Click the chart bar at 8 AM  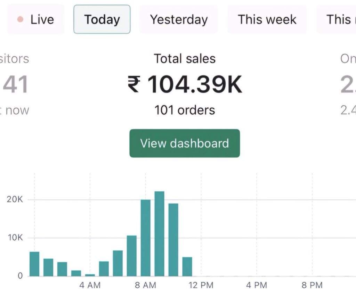146,238
